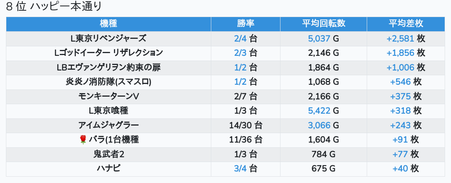Click the 1/2 link for 炎炎ノ消防隊
This screenshot has width=451, height=183.
click(240, 82)
